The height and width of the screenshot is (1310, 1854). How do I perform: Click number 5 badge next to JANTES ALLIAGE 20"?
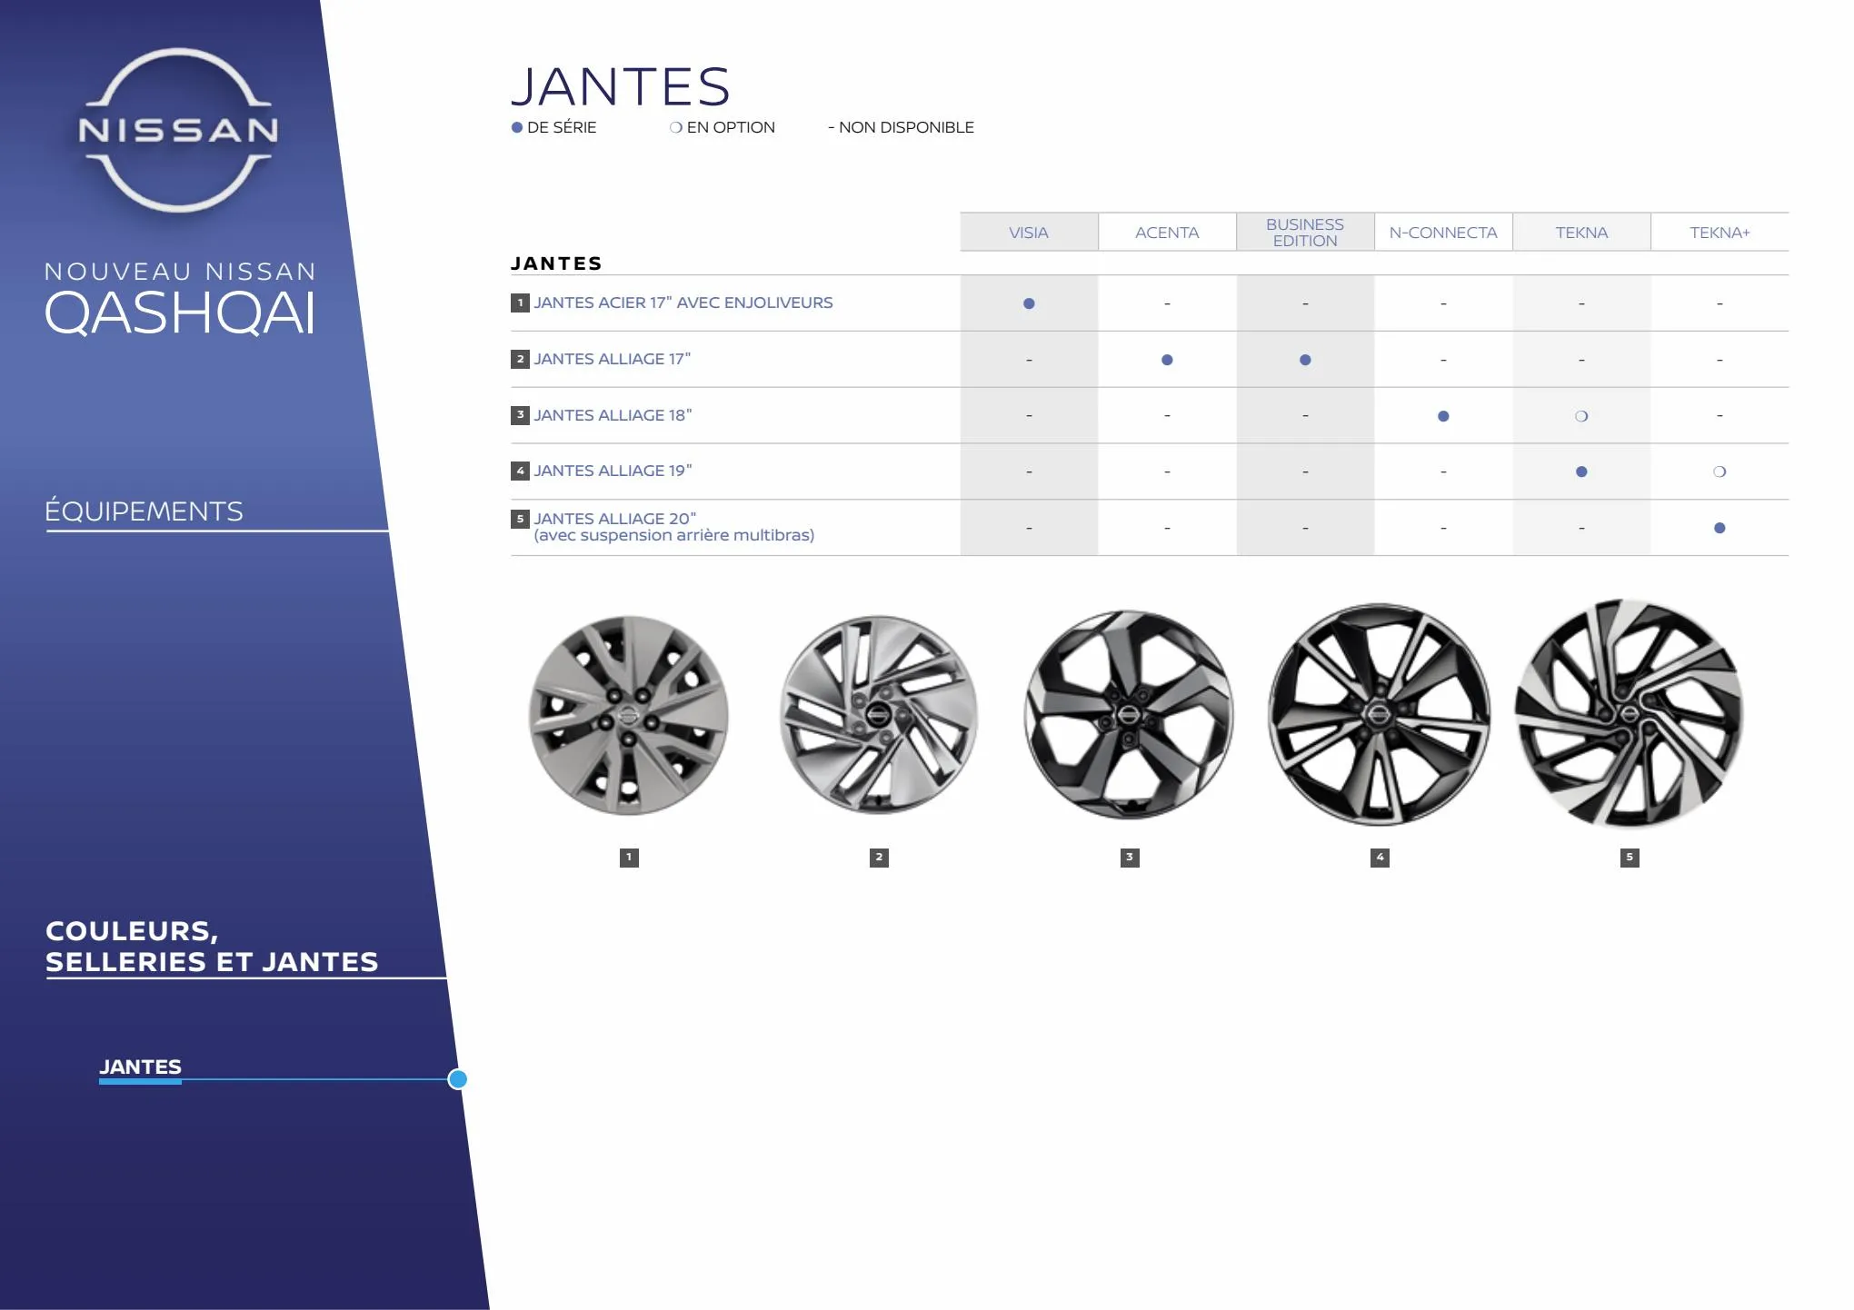pyautogui.click(x=520, y=519)
